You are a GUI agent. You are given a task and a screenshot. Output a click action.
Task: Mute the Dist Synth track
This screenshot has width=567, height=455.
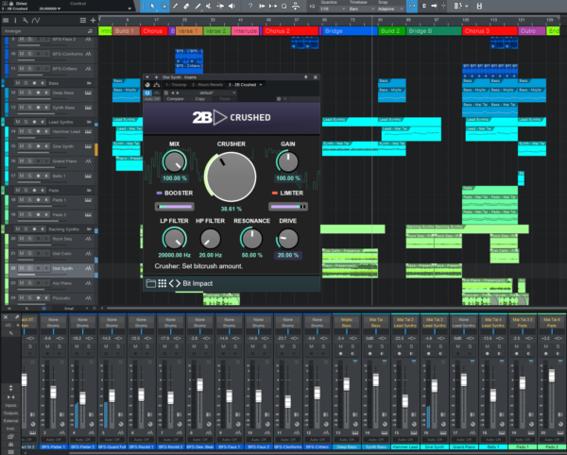point(22,268)
